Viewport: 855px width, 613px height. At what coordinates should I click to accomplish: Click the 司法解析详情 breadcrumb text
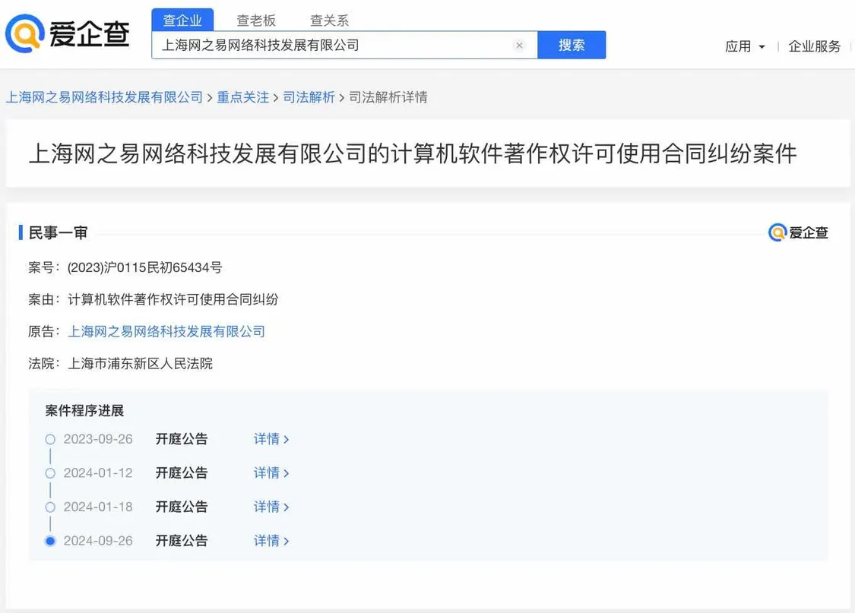pyautogui.click(x=388, y=97)
